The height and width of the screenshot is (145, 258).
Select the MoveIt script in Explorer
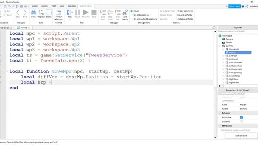point(238,52)
